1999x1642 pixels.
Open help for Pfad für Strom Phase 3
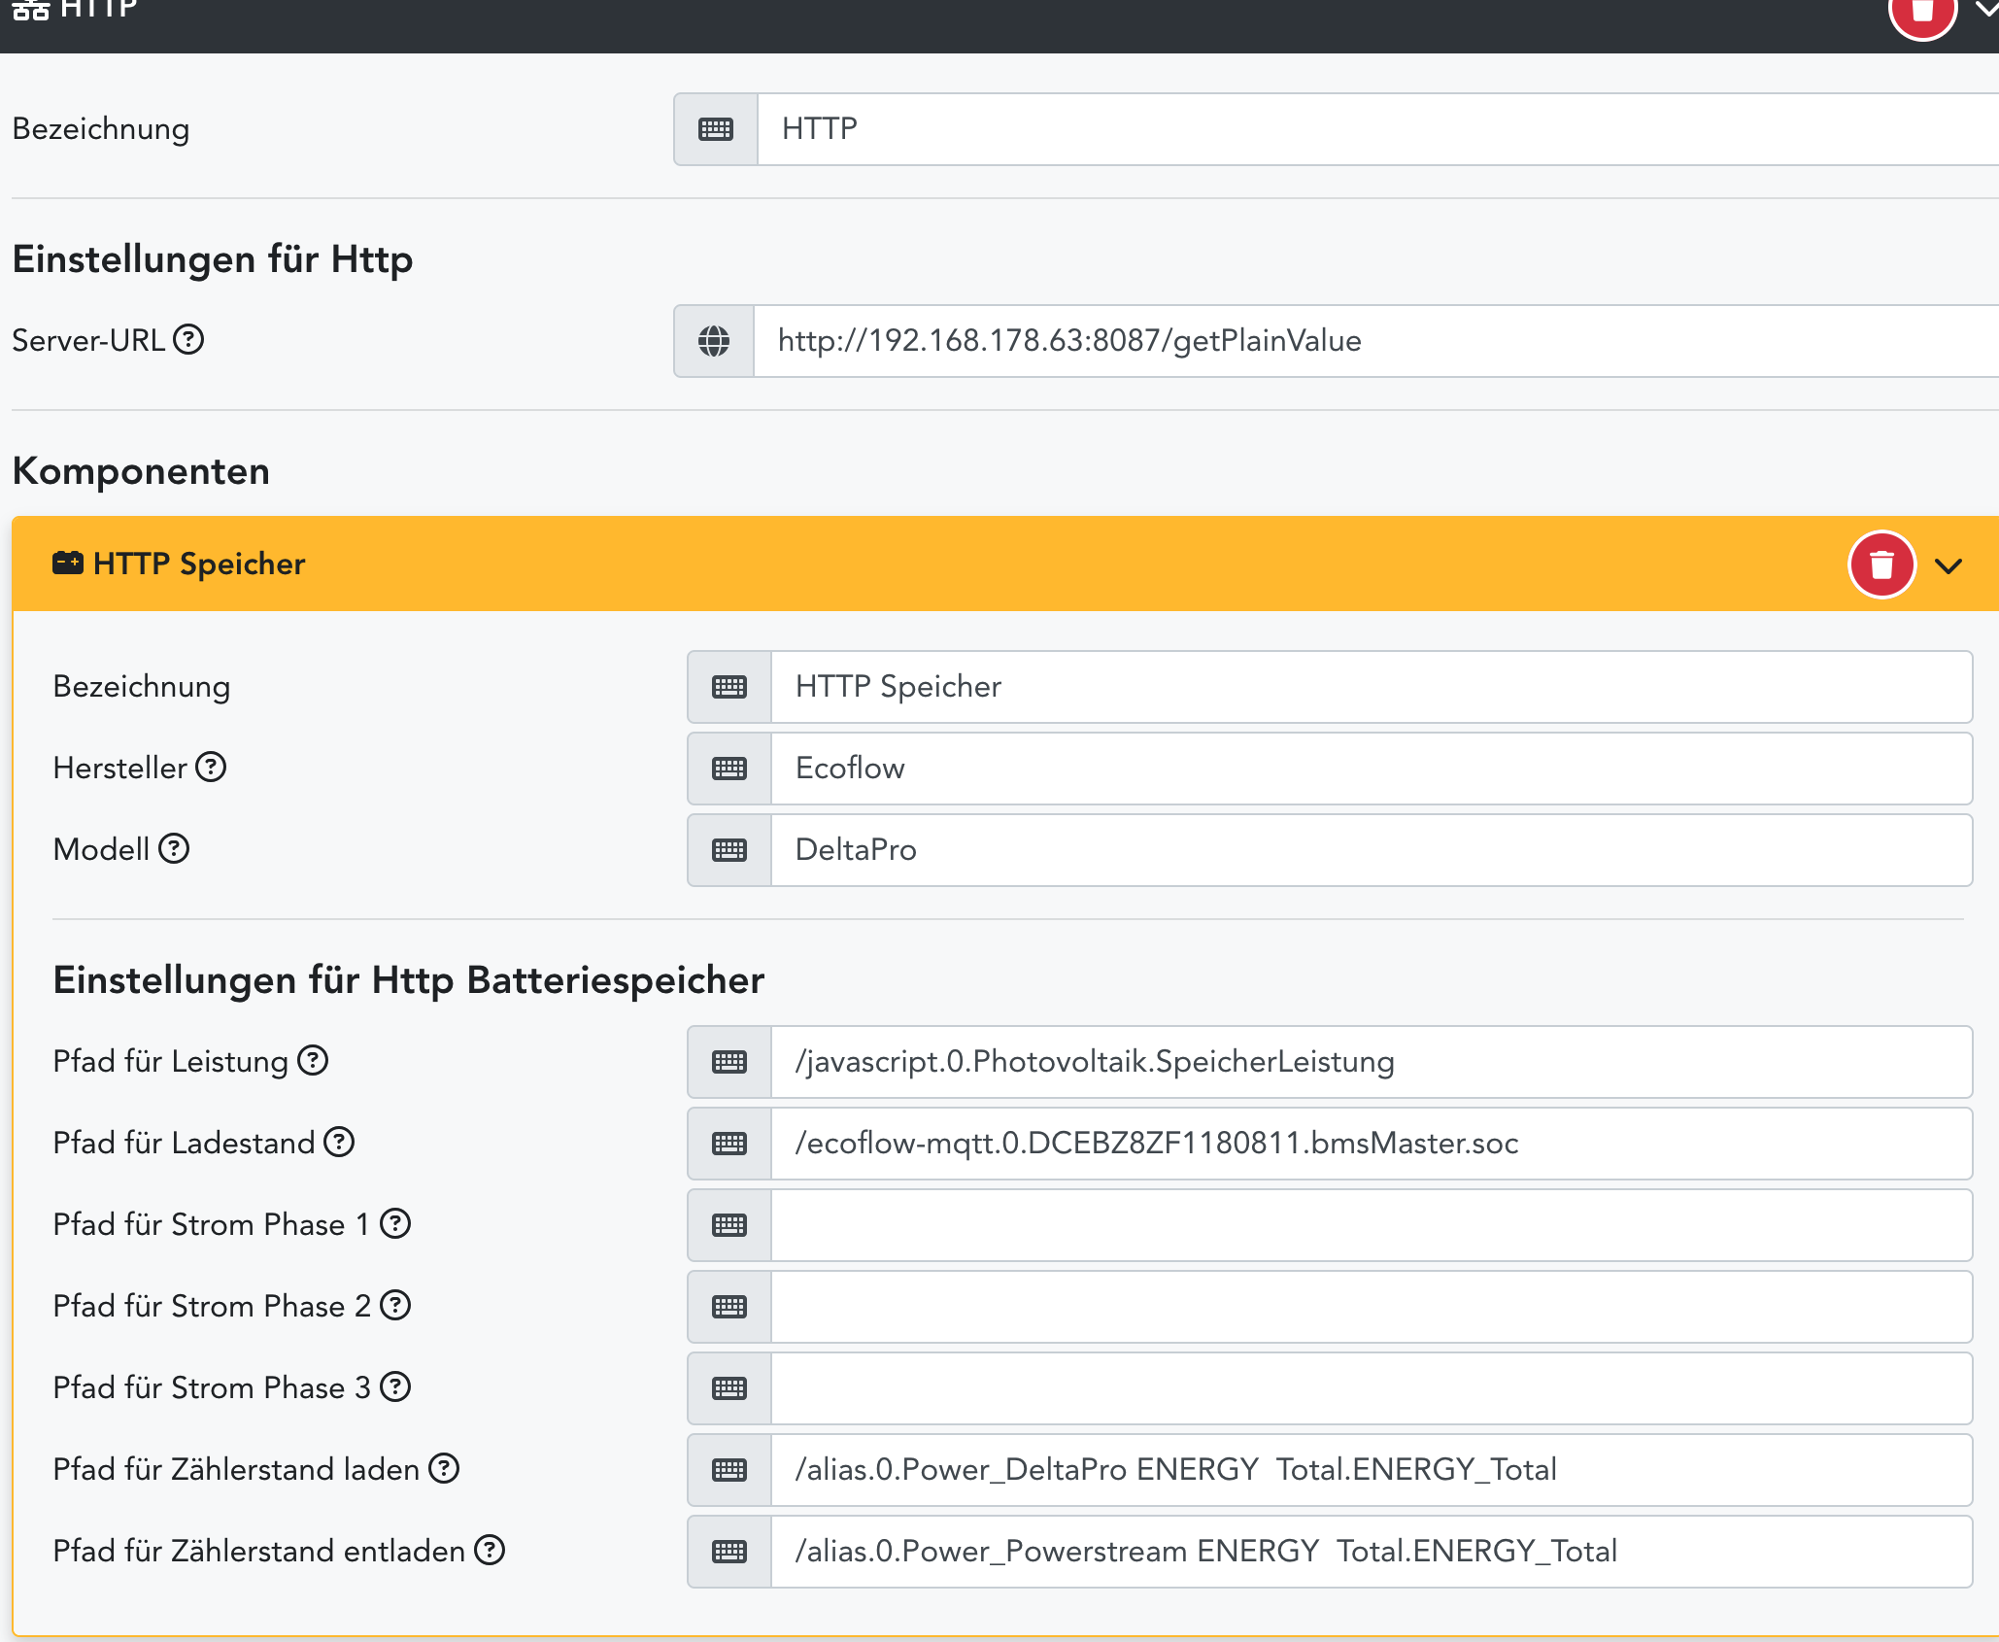[x=395, y=1387]
